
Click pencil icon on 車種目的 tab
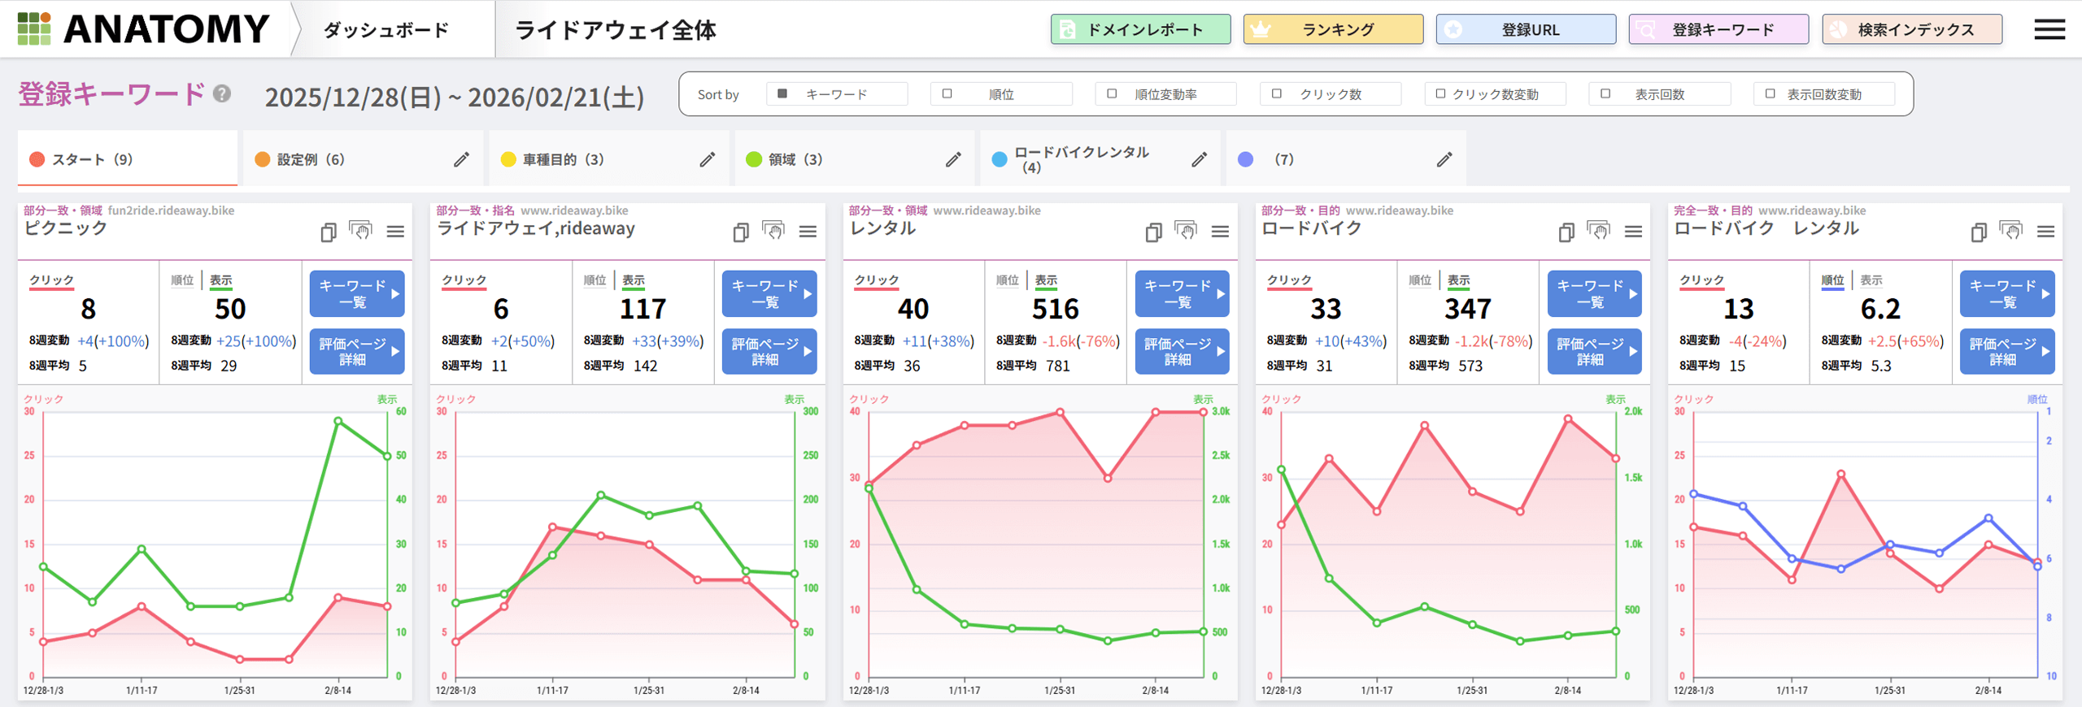click(708, 159)
